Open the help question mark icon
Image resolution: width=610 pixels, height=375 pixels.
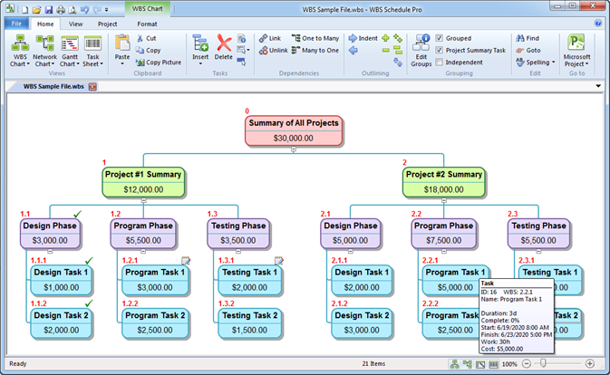click(x=598, y=24)
